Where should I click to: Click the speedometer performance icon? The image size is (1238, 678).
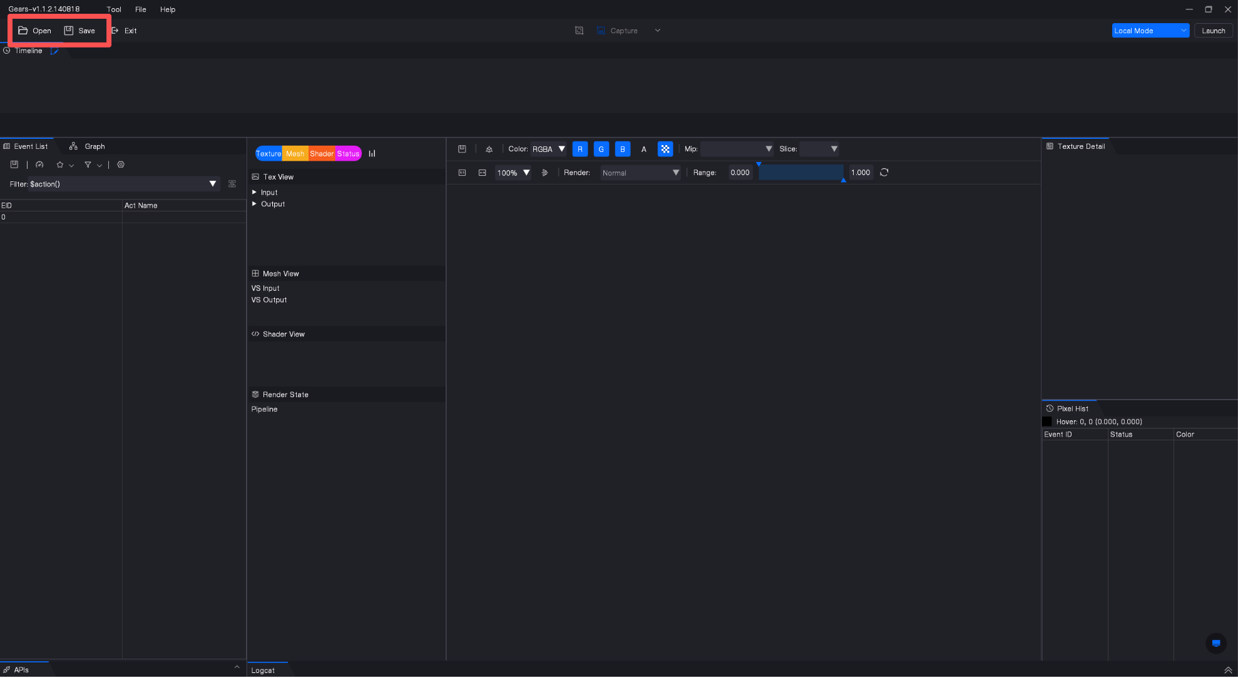pyautogui.click(x=39, y=164)
